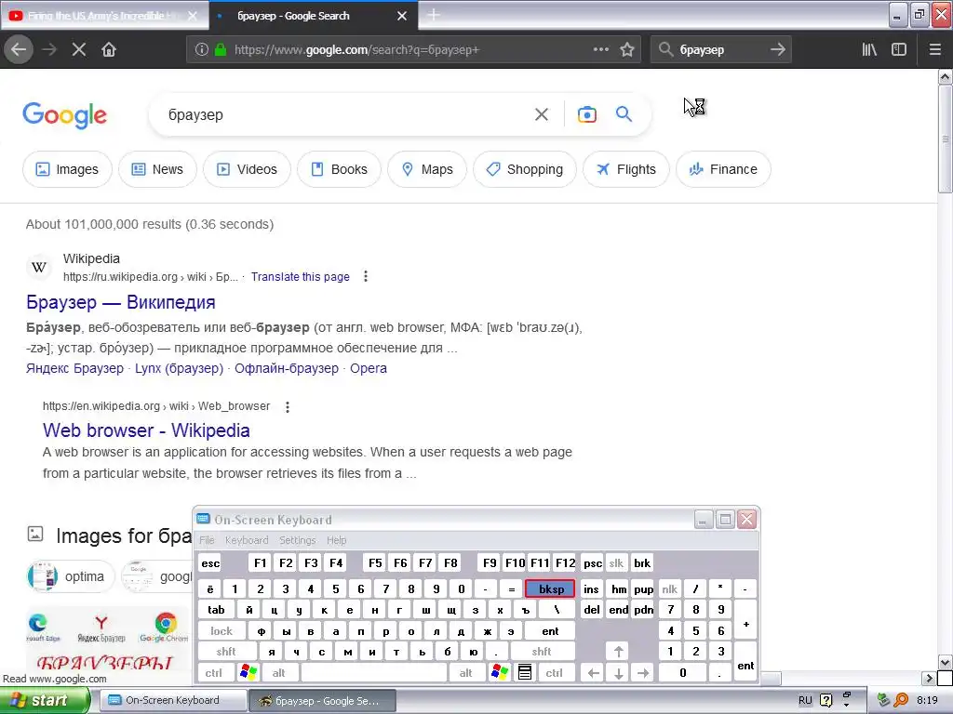This screenshot has width=953, height=714.
Task: Toggle the sidebar icon in the Firefox toolbar
Action: click(x=899, y=50)
